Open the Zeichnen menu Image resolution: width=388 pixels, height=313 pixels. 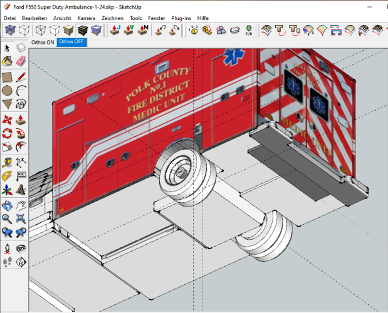[x=112, y=18]
